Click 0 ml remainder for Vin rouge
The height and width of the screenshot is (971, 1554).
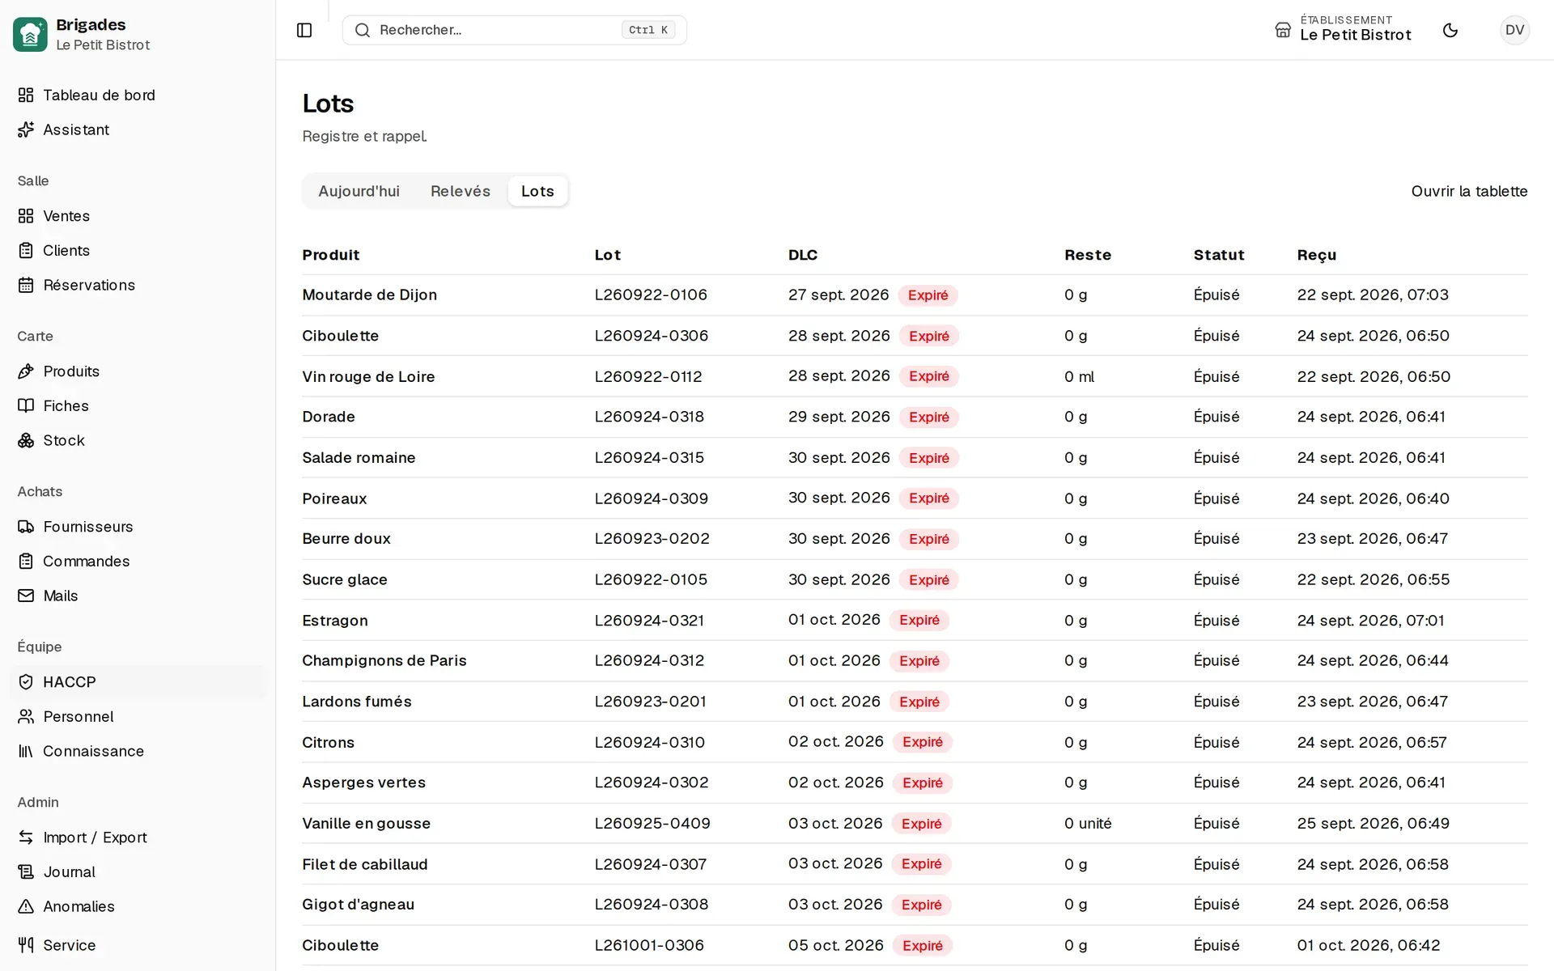1079,376
